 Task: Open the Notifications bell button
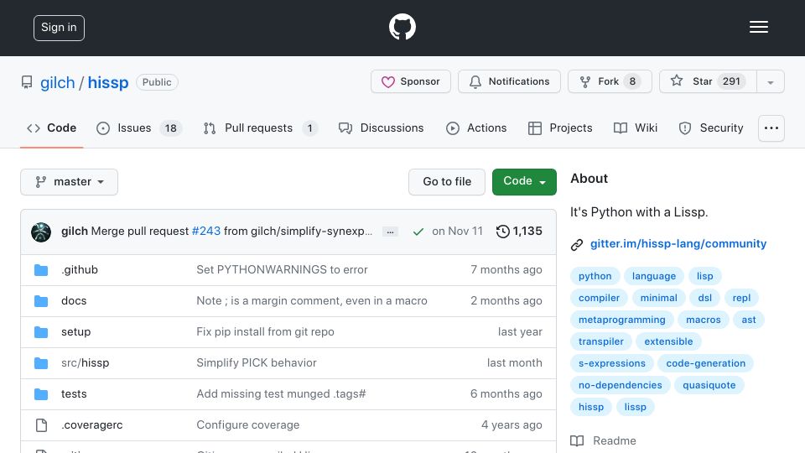click(509, 81)
